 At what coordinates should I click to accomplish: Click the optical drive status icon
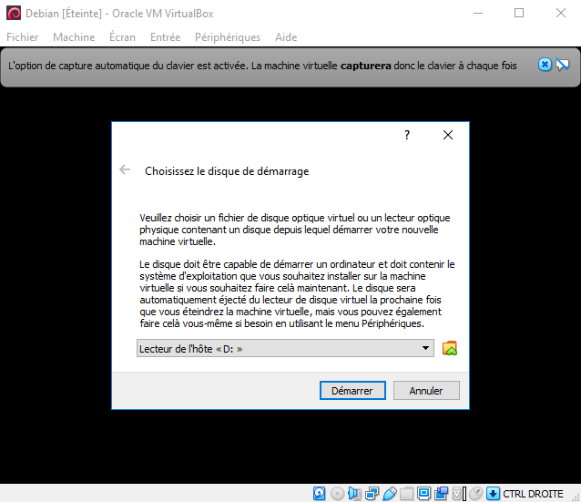click(337, 494)
